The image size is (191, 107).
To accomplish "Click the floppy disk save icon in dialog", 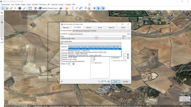I will point(109,81).
